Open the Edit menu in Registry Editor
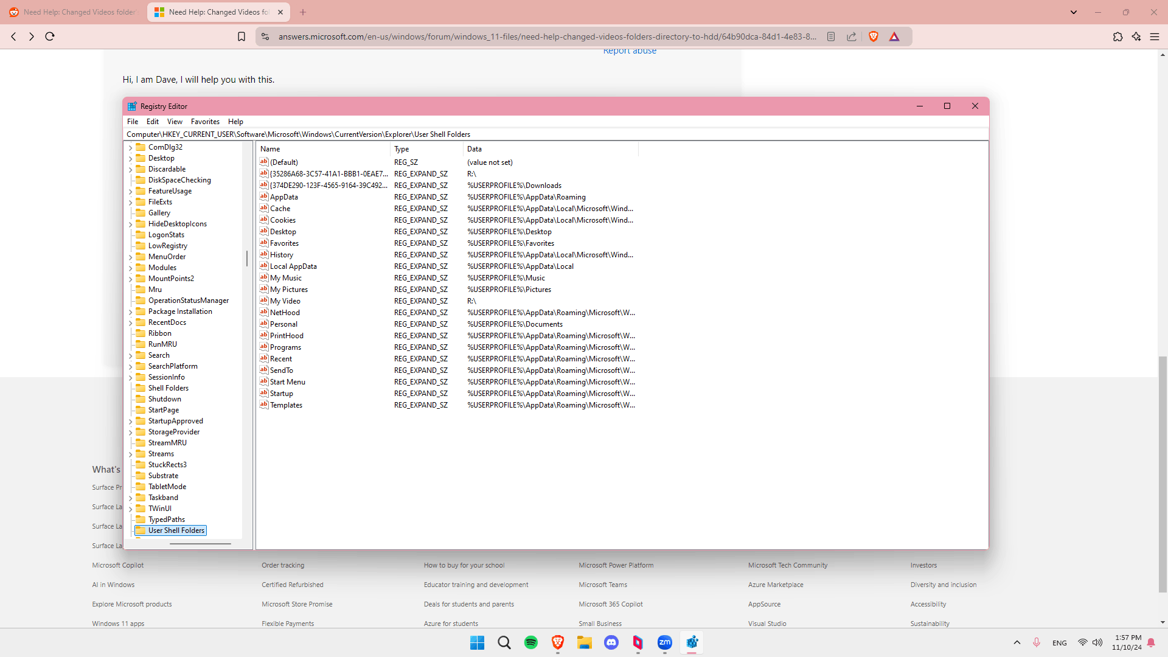 pyautogui.click(x=153, y=122)
